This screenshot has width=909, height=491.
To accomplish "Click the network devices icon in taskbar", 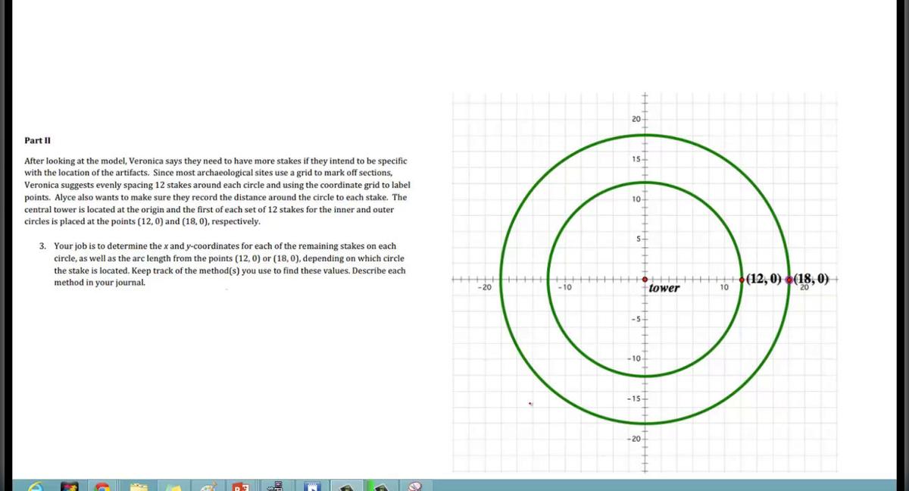I will (275, 486).
